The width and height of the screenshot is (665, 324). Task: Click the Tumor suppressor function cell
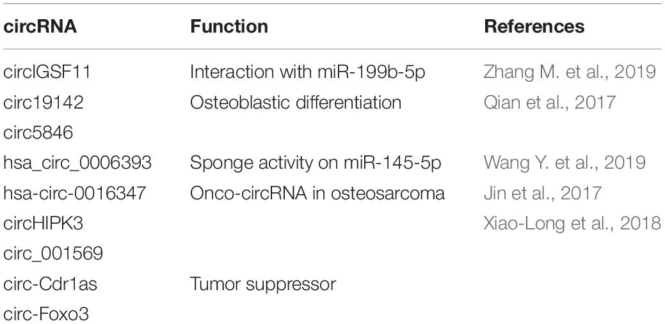tap(263, 284)
